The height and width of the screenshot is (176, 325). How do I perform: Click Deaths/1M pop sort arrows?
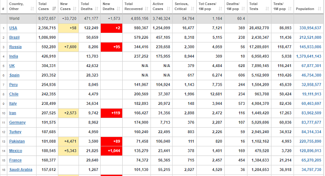[x=243, y=9]
